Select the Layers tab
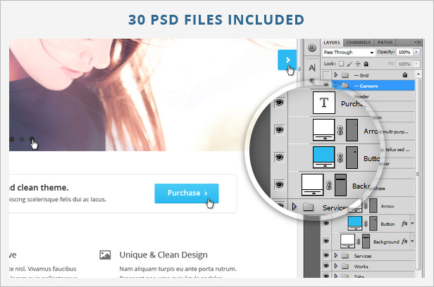The height and width of the screenshot is (287, 434). pyautogui.click(x=332, y=42)
